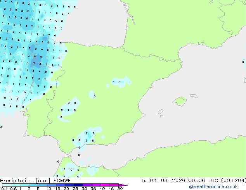Click the Mallorca island on the map
This screenshot has width=246, height=190.
[x=180, y=101]
